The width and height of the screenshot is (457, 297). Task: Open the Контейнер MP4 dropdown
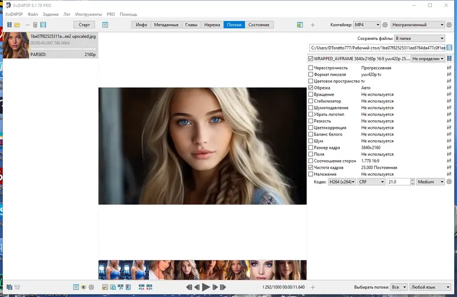tap(366, 25)
